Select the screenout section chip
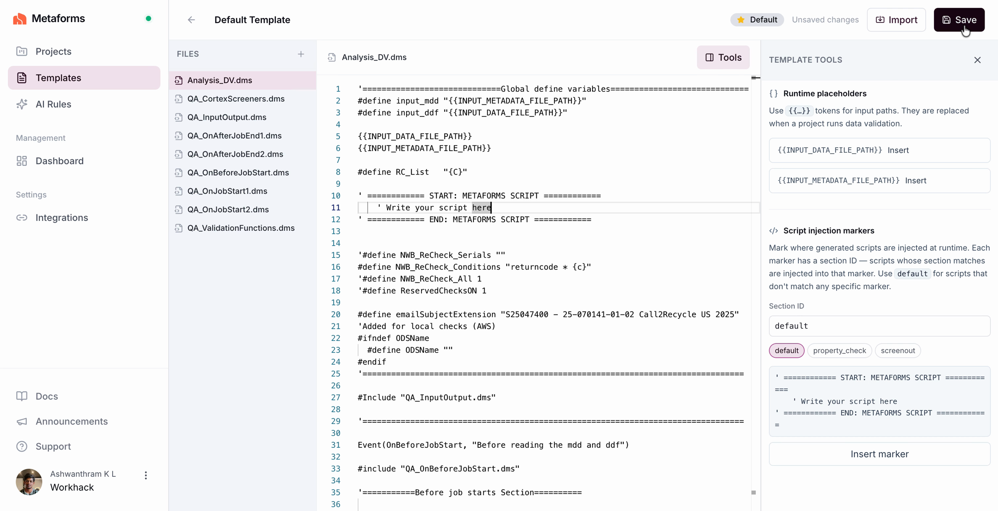 tap(898, 351)
